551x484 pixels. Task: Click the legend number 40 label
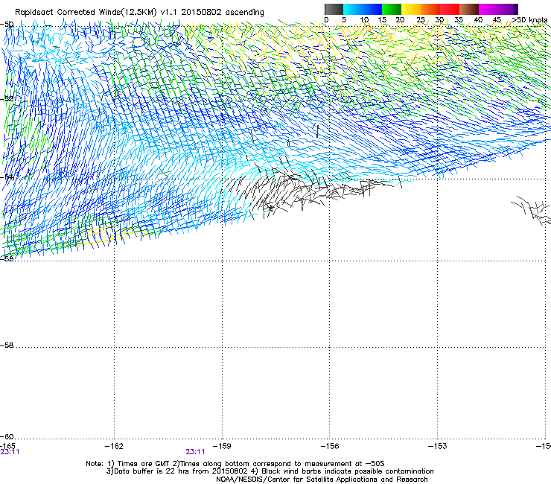[x=478, y=20]
